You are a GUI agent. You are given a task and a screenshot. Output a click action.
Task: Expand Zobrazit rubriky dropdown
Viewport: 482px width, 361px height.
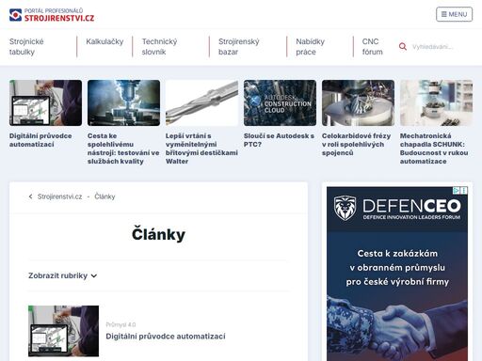(x=63, y=275)
